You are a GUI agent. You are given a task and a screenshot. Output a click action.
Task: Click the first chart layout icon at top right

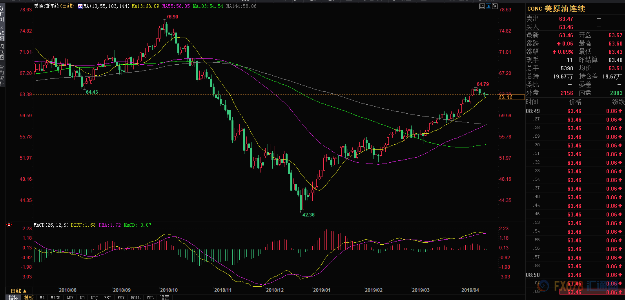pyautogui.click(x=482, y=6)
